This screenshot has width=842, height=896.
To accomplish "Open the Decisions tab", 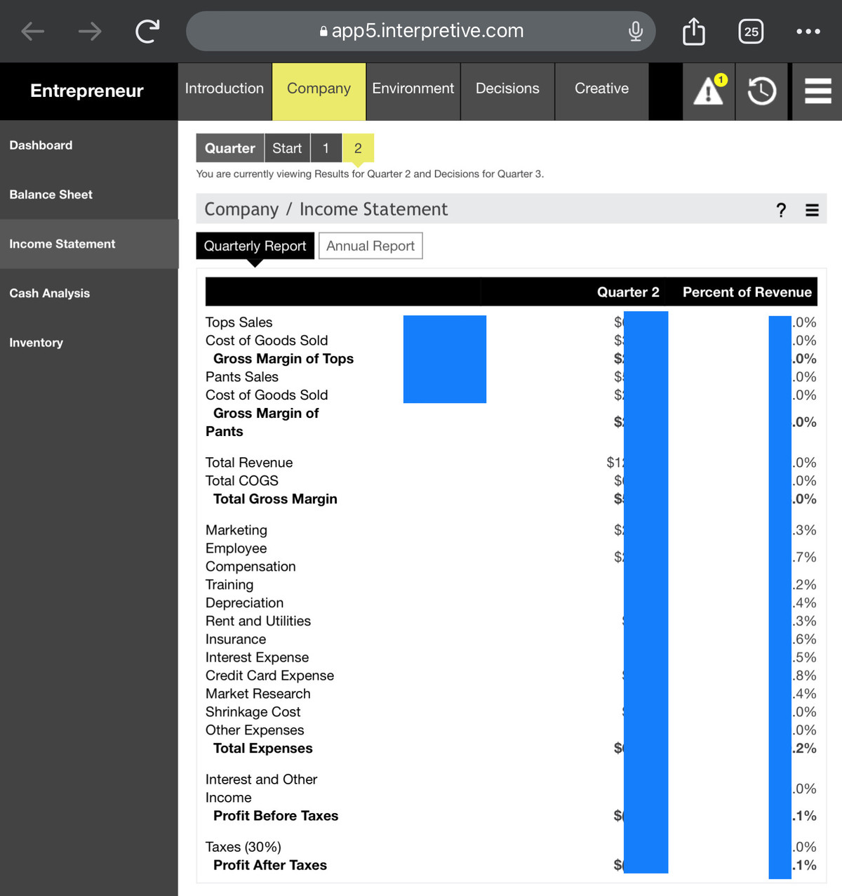I will tap(507, 88).
